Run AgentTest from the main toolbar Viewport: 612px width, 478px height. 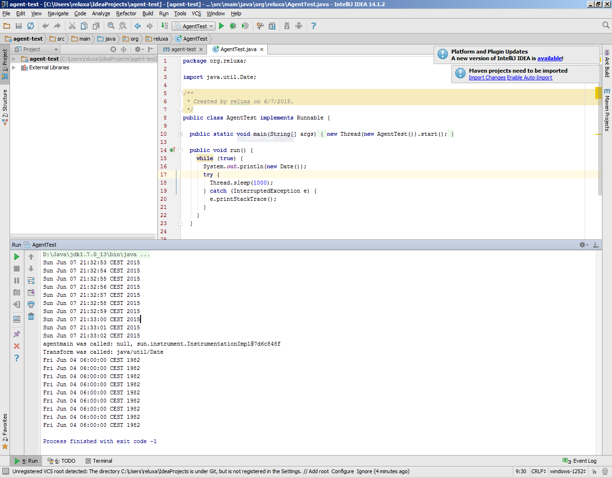[221, 26]
